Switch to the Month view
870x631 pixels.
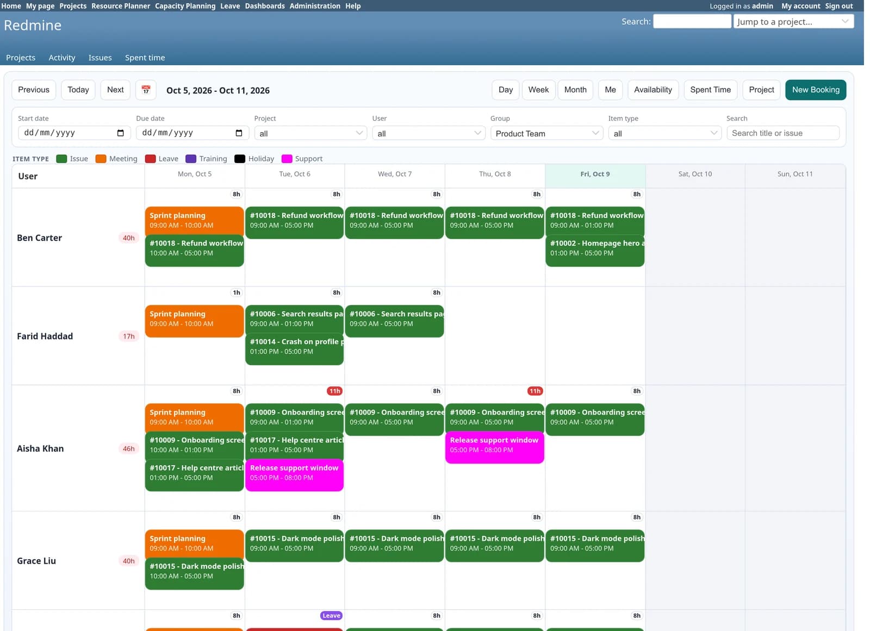pyautogui.click(x=575, y=90)
